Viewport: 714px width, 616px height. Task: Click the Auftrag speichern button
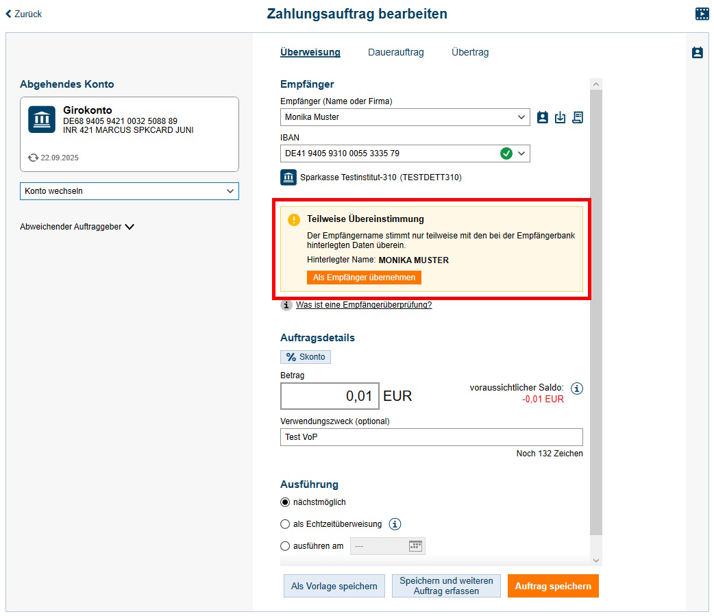[553, 586]
